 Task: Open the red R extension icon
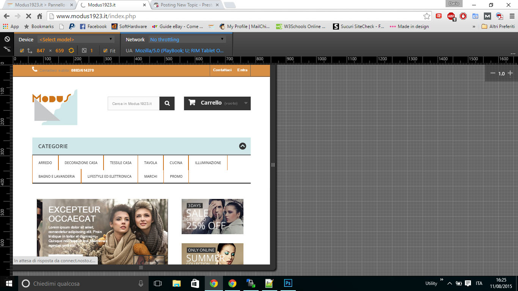pos(439,16)
